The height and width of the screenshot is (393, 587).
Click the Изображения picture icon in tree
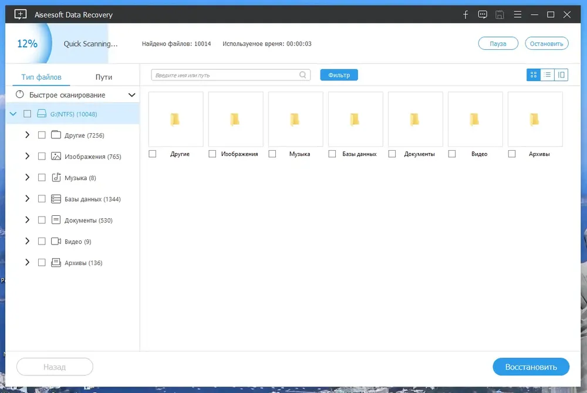pos(56,156)
